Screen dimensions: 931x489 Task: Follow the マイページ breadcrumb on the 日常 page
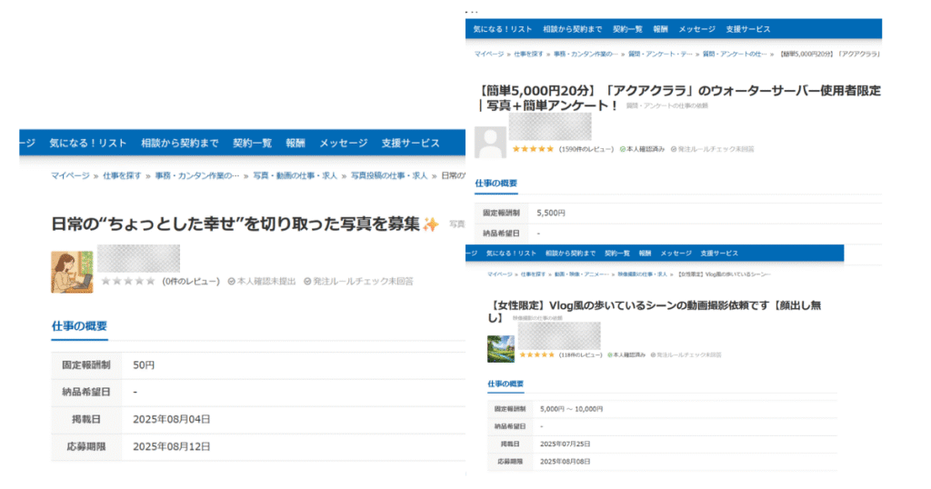coord(70,175)
